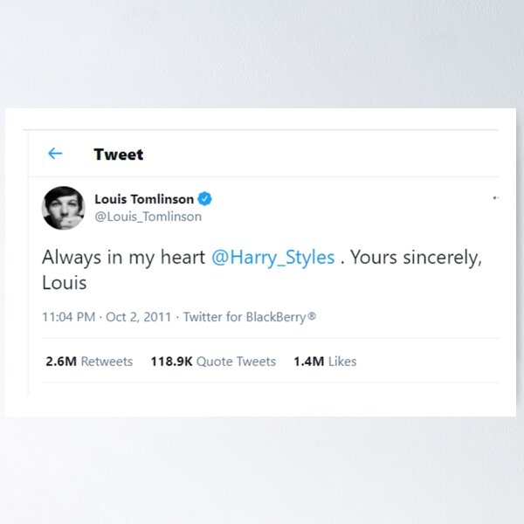
Task: Open the Twitter for BlackBerry source link
Action: pos(249,317)
